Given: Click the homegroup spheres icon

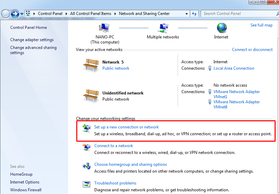Looking at the screenshot, I should [87, 166].
